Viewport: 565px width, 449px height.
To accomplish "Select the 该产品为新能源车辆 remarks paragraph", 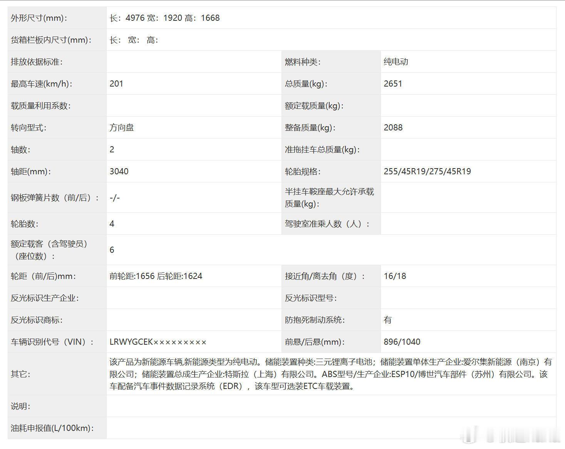I will pyautogui.click(x=331, y=374).
